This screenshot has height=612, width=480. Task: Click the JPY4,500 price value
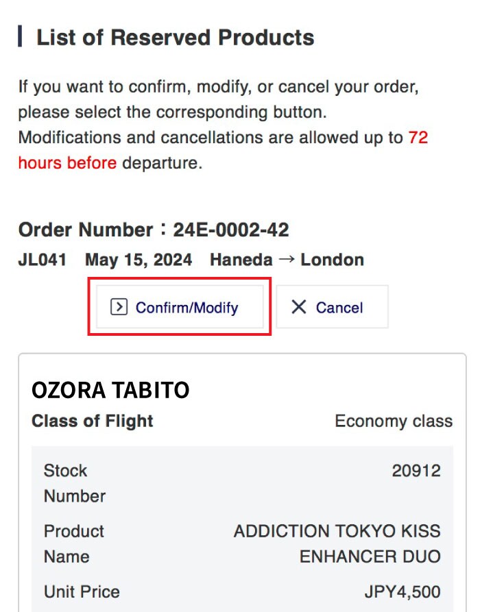point(402,591)
